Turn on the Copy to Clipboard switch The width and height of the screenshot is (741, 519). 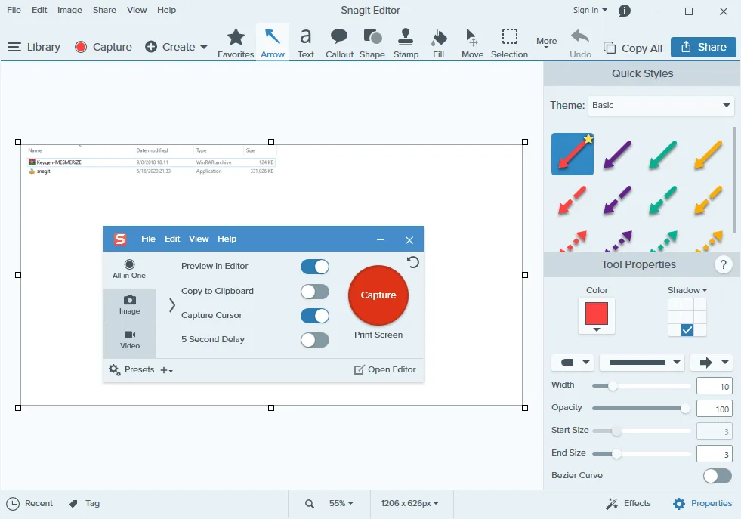point(315,292)
